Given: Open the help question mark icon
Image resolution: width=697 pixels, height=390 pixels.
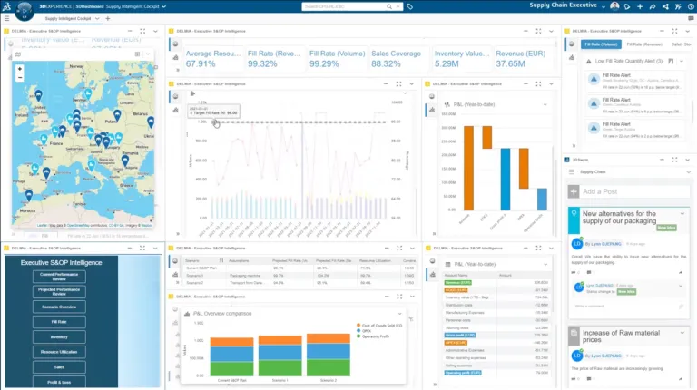Looking at the screenshot, I should click(691, 6).
